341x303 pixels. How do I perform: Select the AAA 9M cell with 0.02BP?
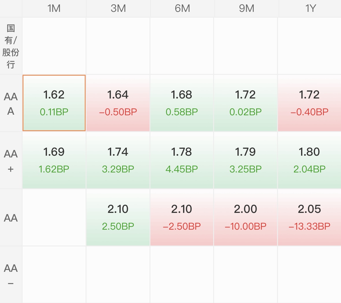246,103
